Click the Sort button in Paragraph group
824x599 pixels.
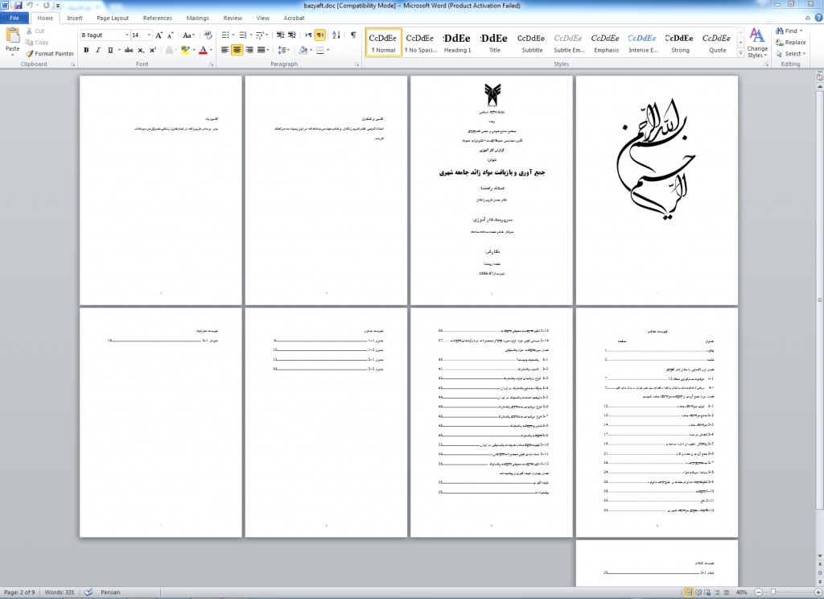[336, 35]
